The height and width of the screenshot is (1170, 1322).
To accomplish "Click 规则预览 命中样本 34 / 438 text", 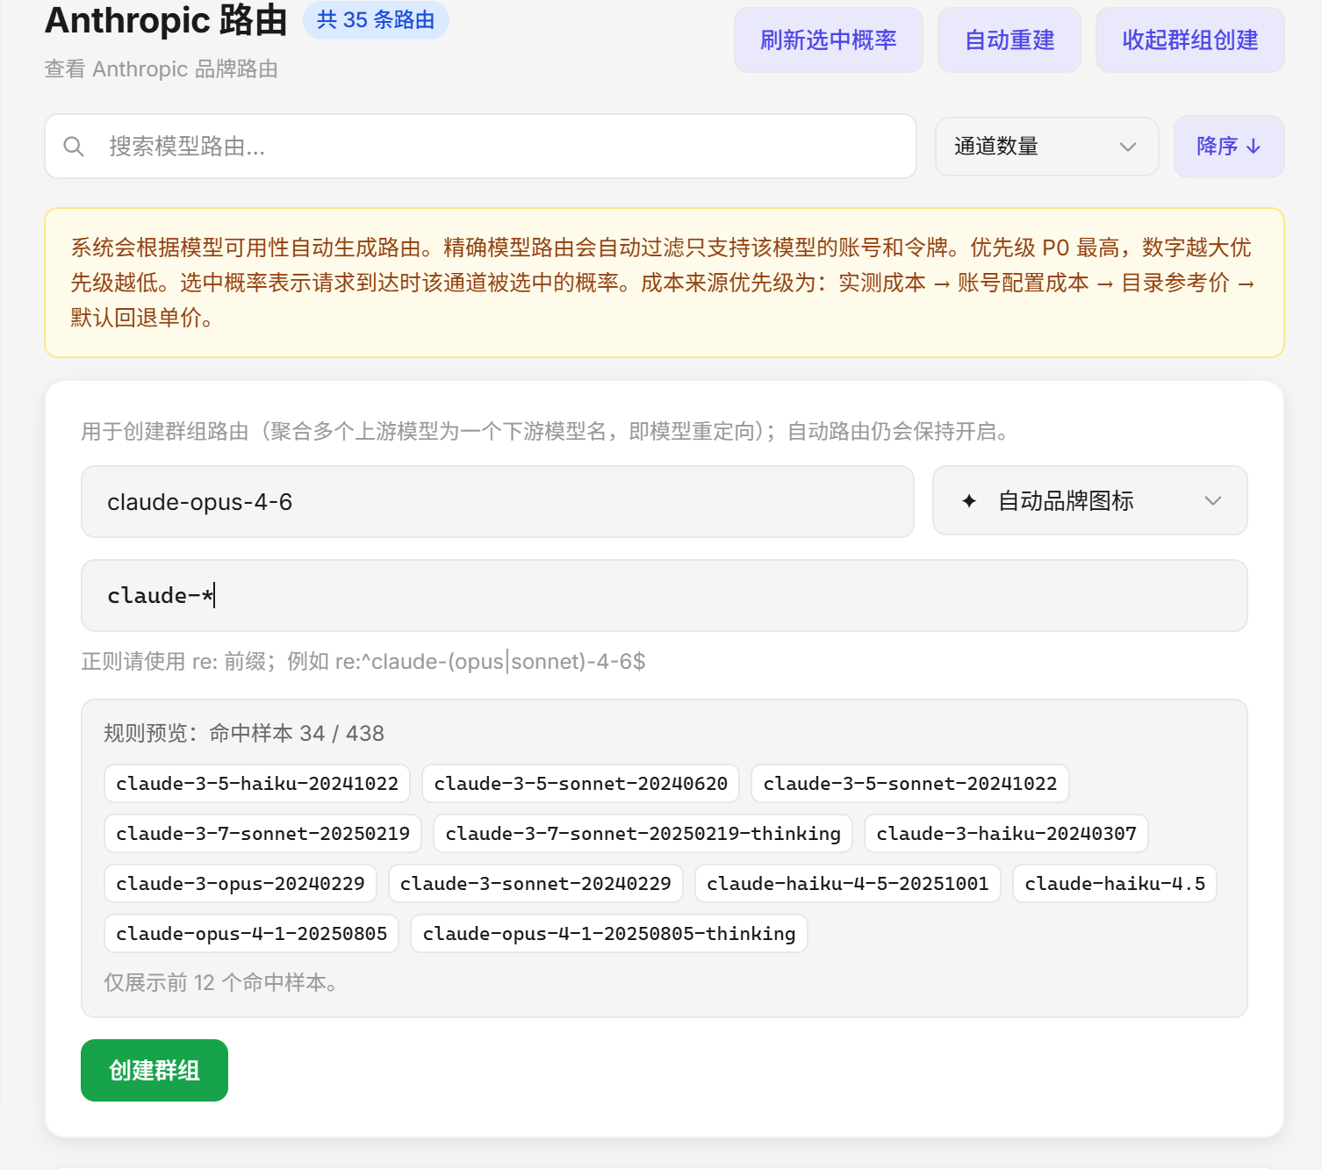I will 244,733.
